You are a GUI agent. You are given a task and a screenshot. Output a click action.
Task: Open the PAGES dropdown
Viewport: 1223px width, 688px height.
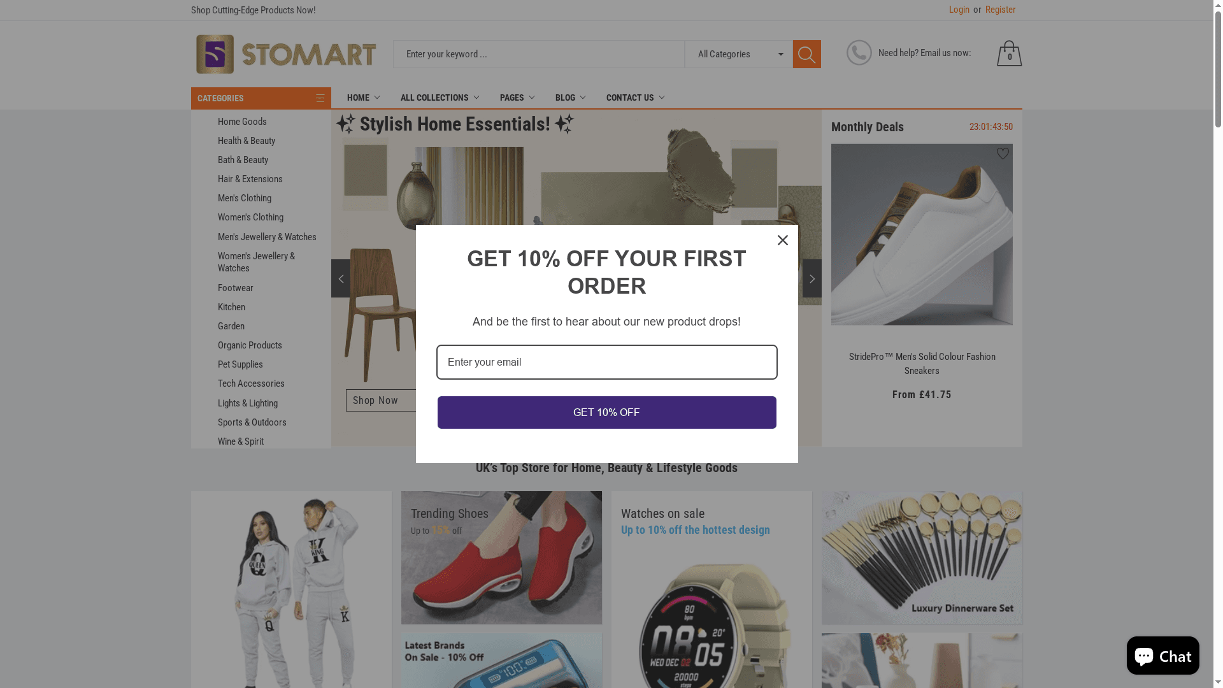[517, 97]
